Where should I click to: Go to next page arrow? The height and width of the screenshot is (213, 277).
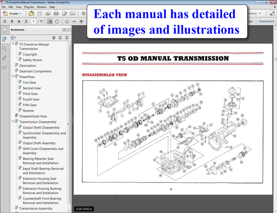click(x=18, y=21)
